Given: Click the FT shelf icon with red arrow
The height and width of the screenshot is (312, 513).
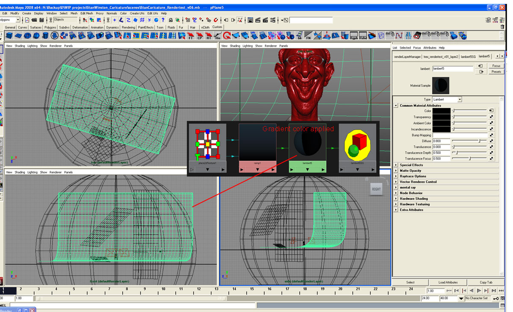Looking at the screenshot, I should pyautogui.click(x=191, y=36).
